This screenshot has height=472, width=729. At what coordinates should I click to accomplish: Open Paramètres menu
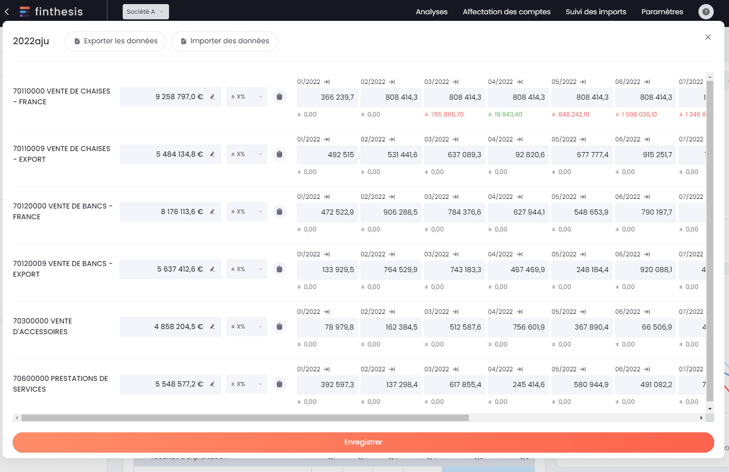click(662, 12)
